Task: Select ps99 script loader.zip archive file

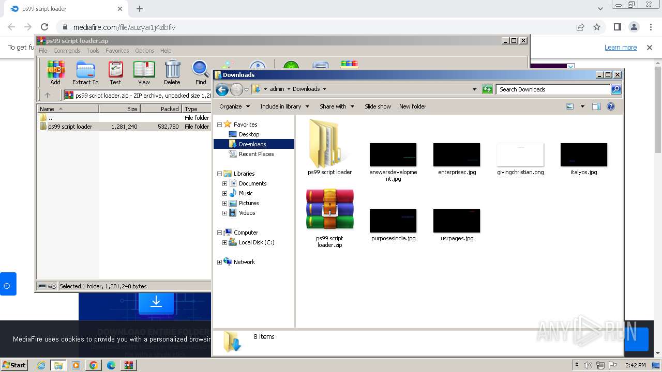Action: click(329, 218)
